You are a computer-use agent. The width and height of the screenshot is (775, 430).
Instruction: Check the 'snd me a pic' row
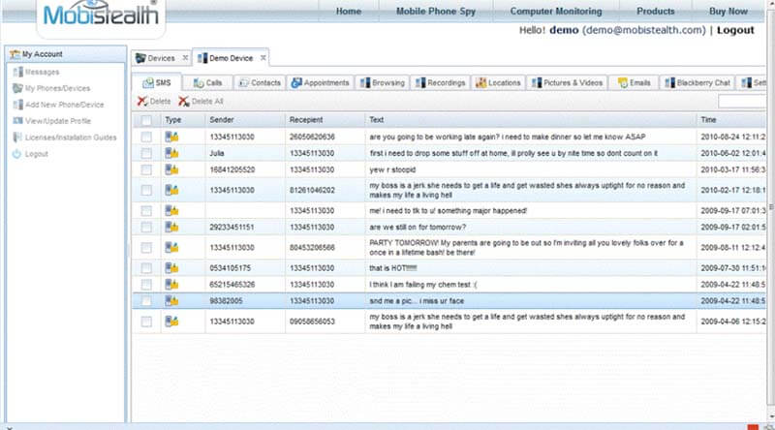click(x=146, y=301)
